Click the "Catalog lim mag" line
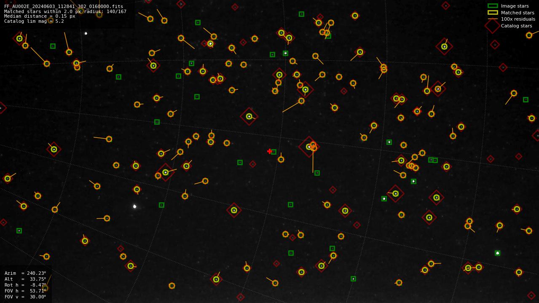 (34, 21)
